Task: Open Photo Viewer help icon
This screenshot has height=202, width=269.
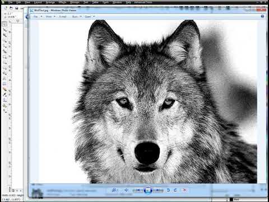Action: pyautogui.click(x=262, y=16)
